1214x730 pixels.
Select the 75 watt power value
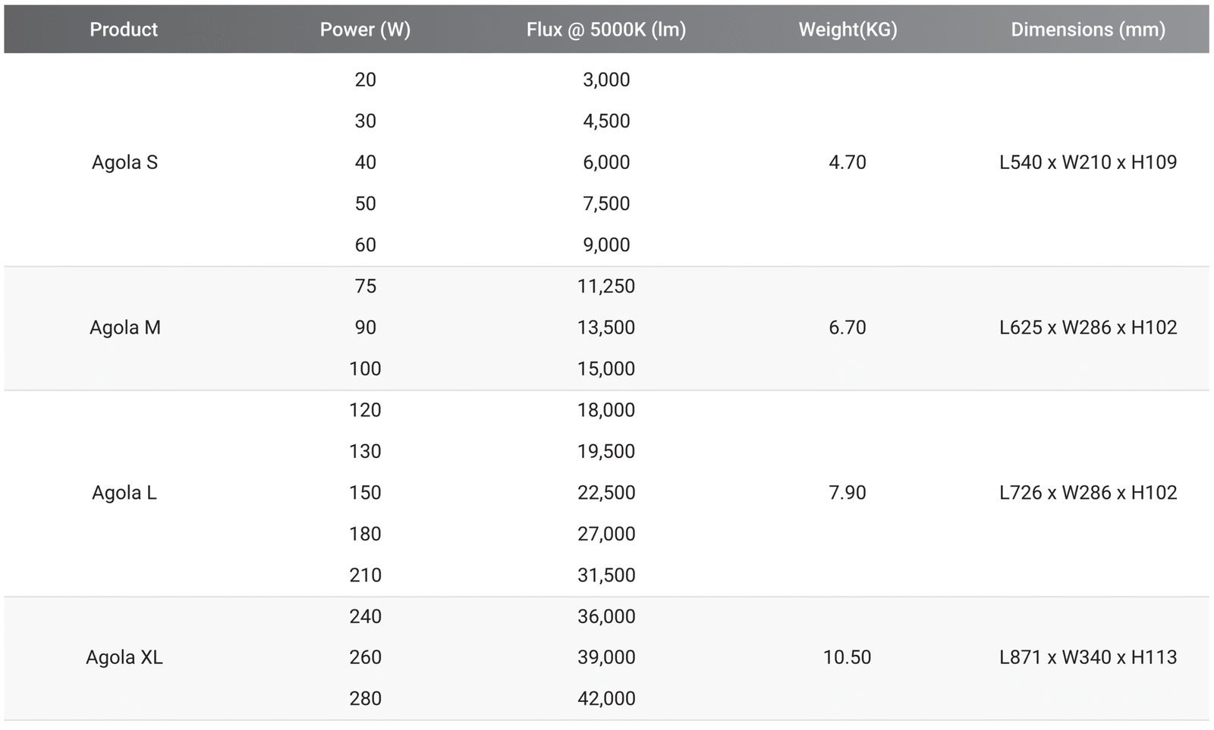click(x=365, y=286)
